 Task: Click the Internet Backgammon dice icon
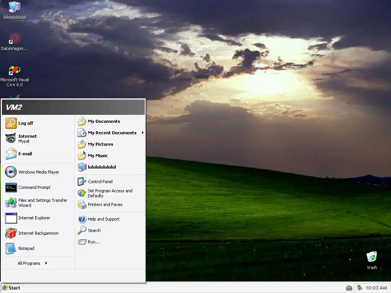[11, 233]
